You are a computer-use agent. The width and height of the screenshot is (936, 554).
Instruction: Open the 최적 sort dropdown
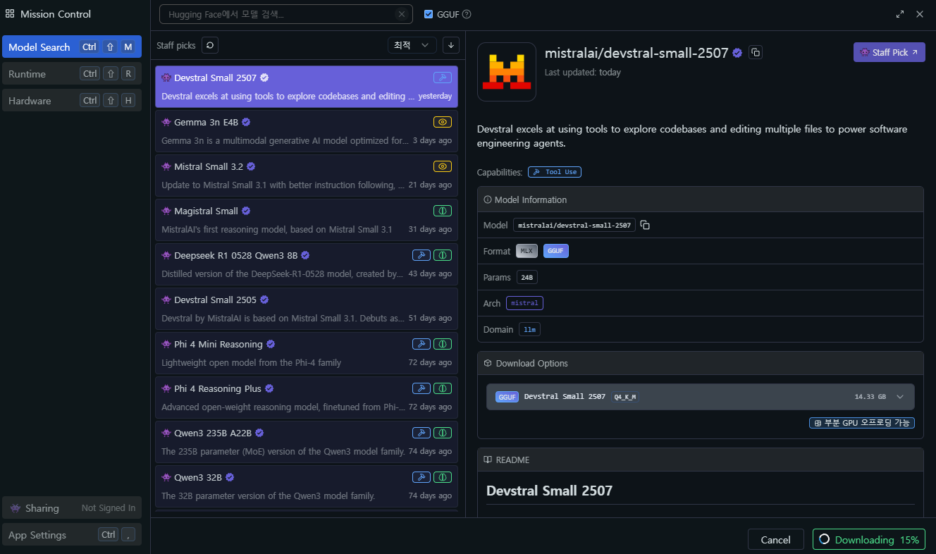pyautogui.click(x=412, y=45)
